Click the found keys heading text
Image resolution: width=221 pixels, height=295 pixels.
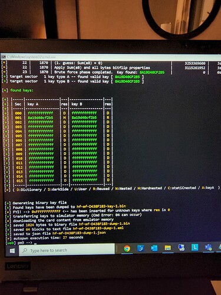coord(22,90)
